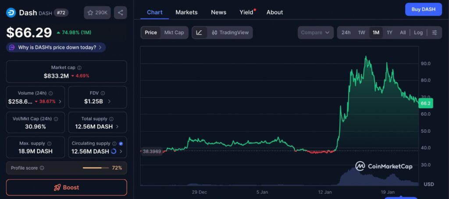Viewport: 449px width, 199px height.
Task: Open Vol/Mkt Cap info icon
Action: [x=56, y=119]
